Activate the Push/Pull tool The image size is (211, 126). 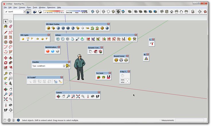click(11, 58)
